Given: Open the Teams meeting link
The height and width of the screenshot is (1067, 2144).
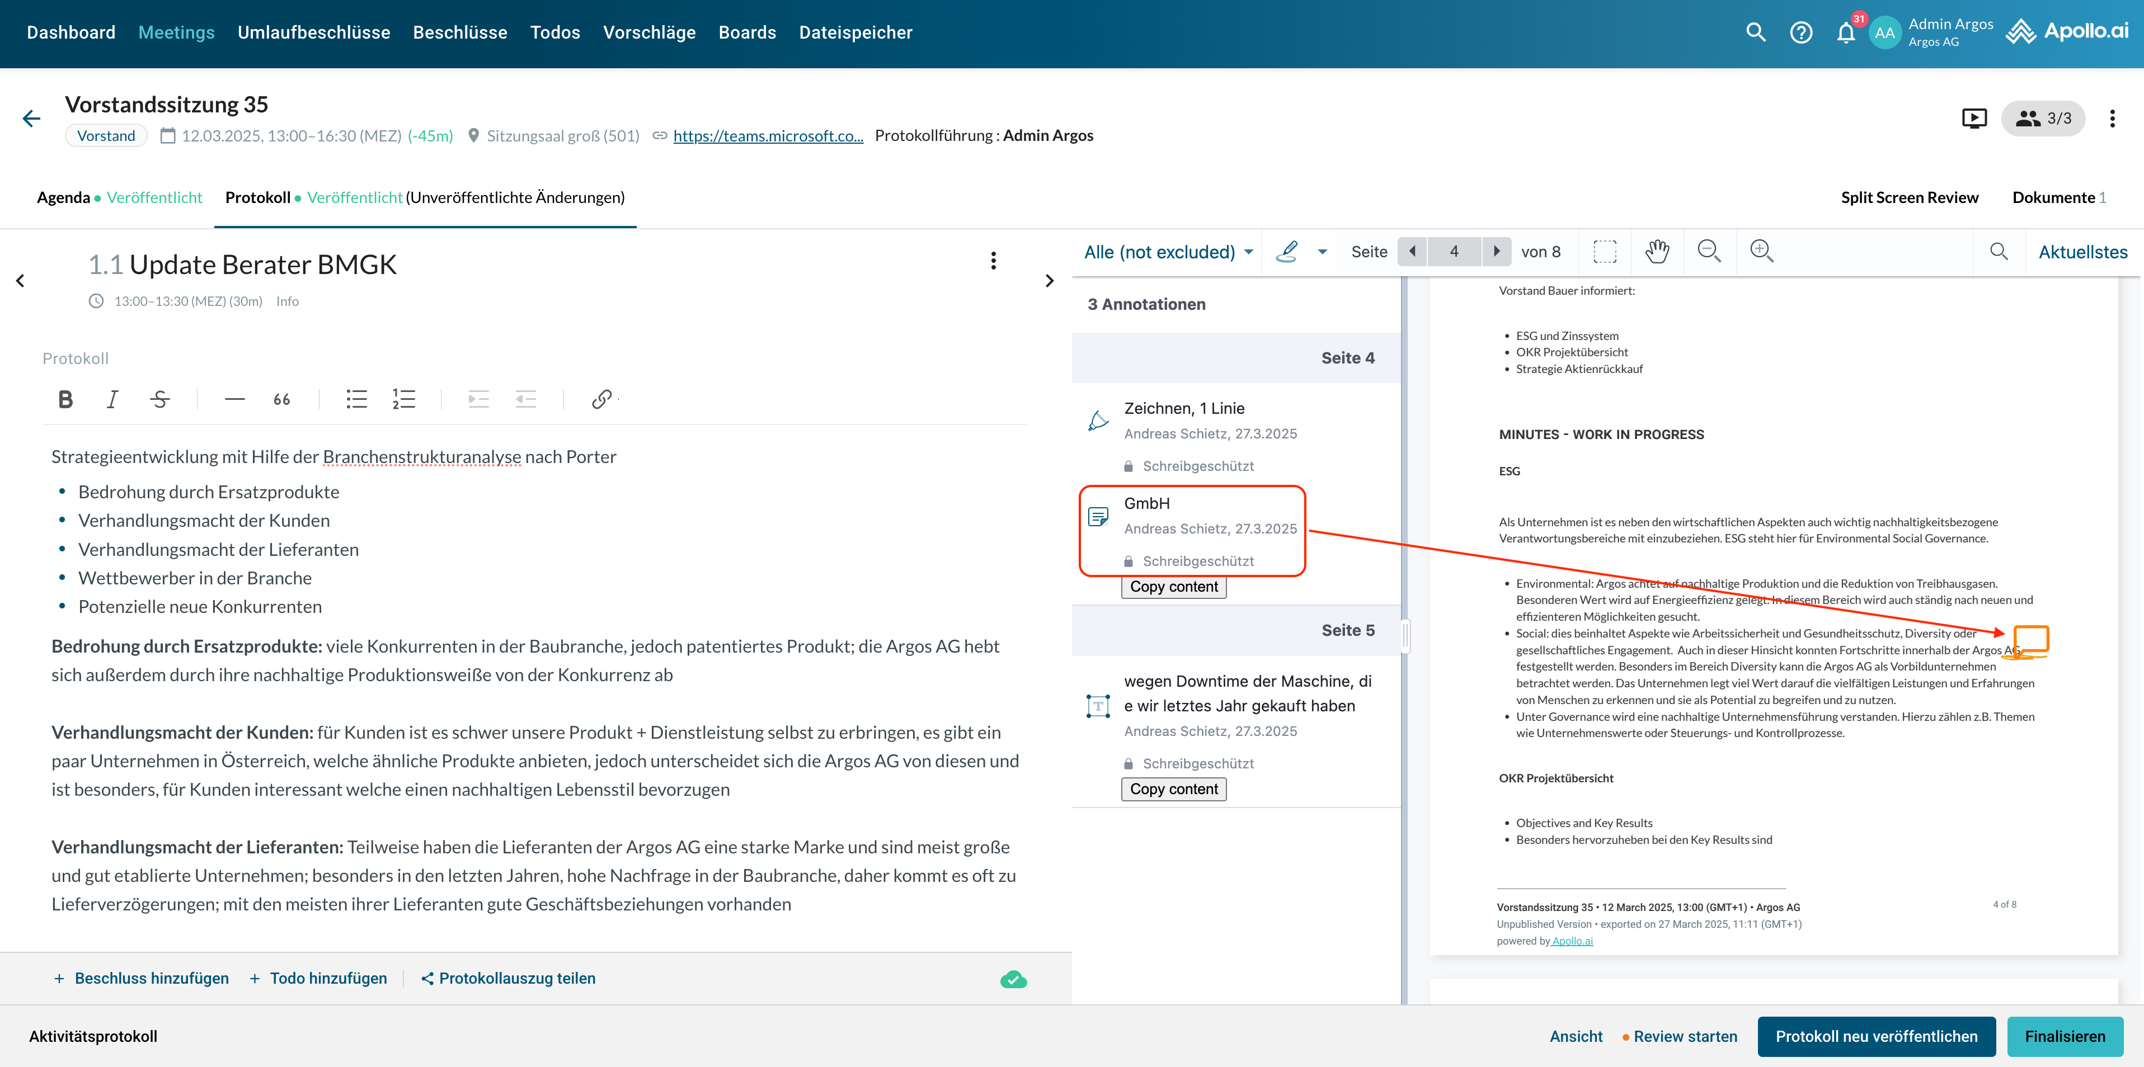Looking at the screenshot, I should [x=768, y=135].
